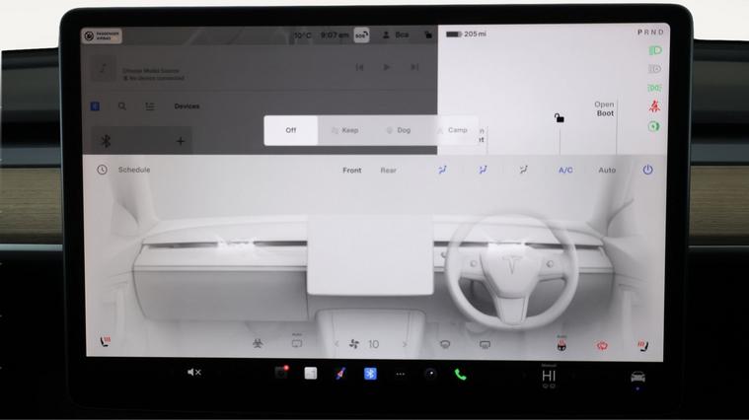Activate the biohazard defense mode icon
749x420 pixels.
tap(258, 344)
